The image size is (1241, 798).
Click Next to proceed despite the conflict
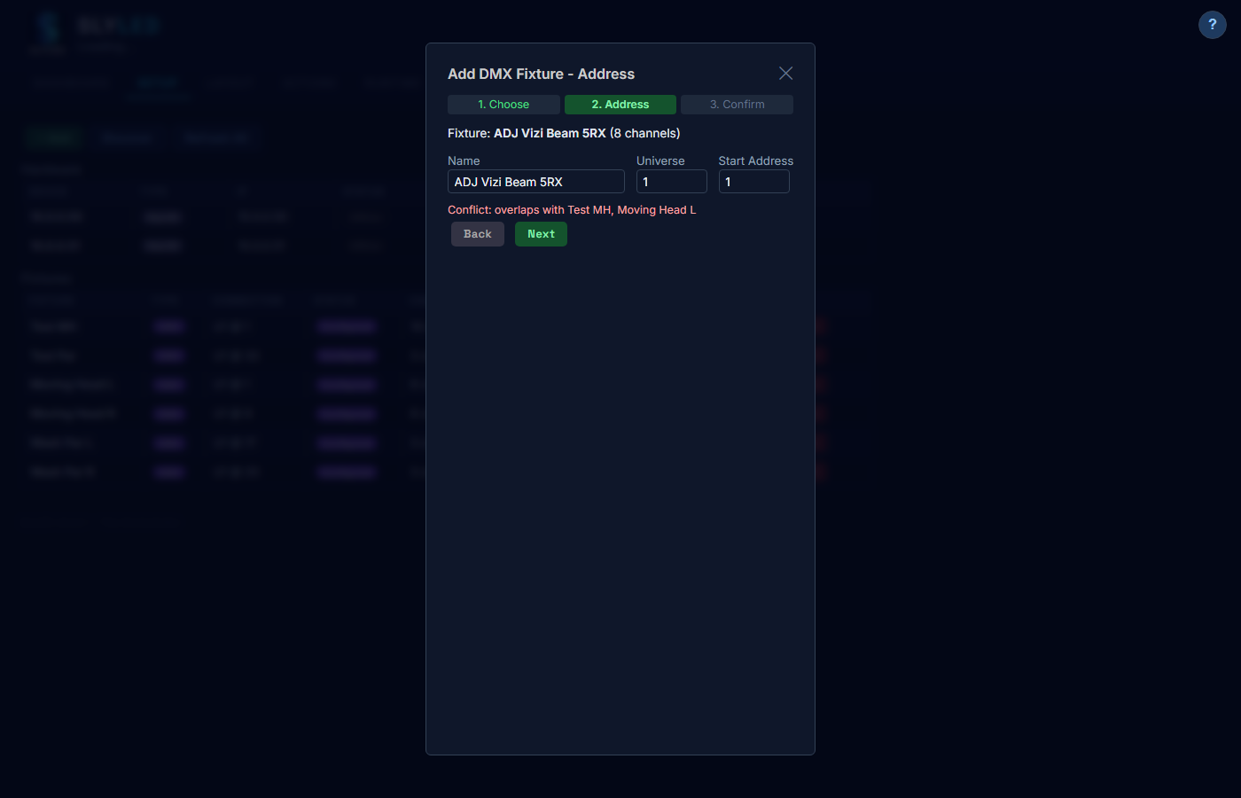(x=541, y=233)
